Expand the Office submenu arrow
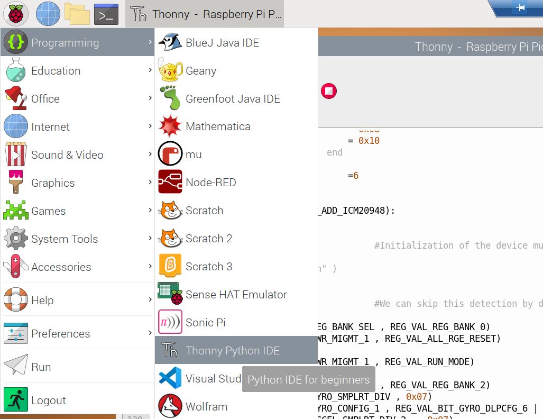The height and width of the screenshot is (419, 543). [150, 98]
